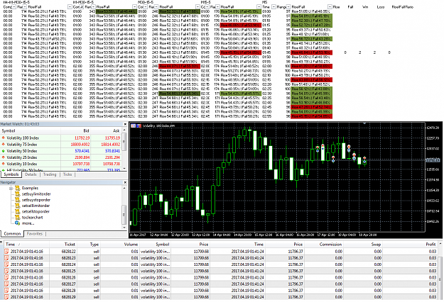Open the Ticks tab in Market Watch
This screenshot has width=444, height=302.
[x=67, y=174]
